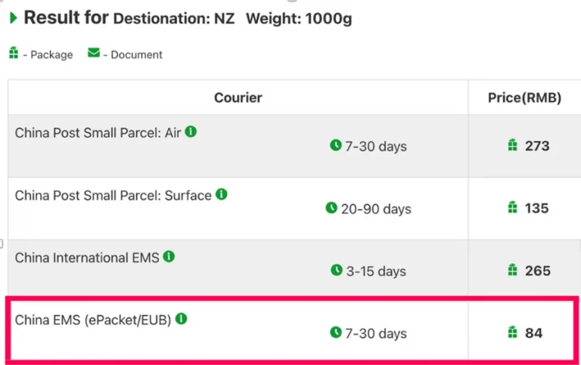Click package icon next to price 84
The width and height of the screenshot is (581, 365).
(x=512, y=332)
